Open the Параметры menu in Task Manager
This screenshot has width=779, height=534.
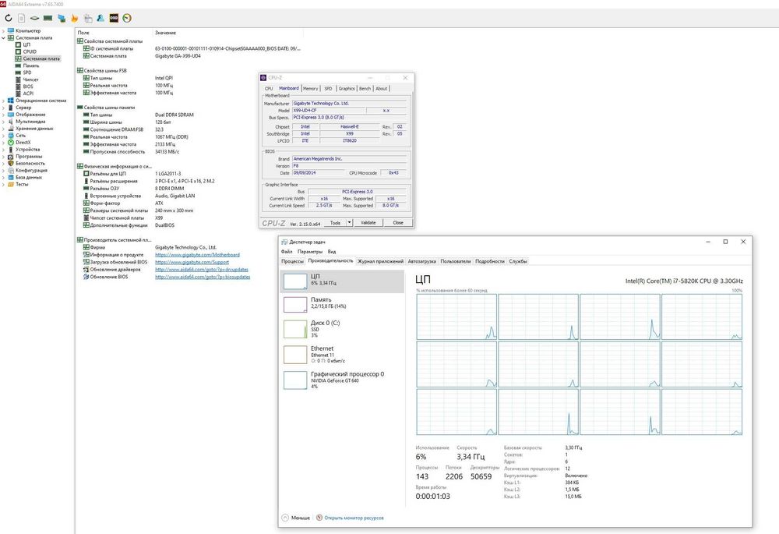pyautogui.click(x=309, y=252)
